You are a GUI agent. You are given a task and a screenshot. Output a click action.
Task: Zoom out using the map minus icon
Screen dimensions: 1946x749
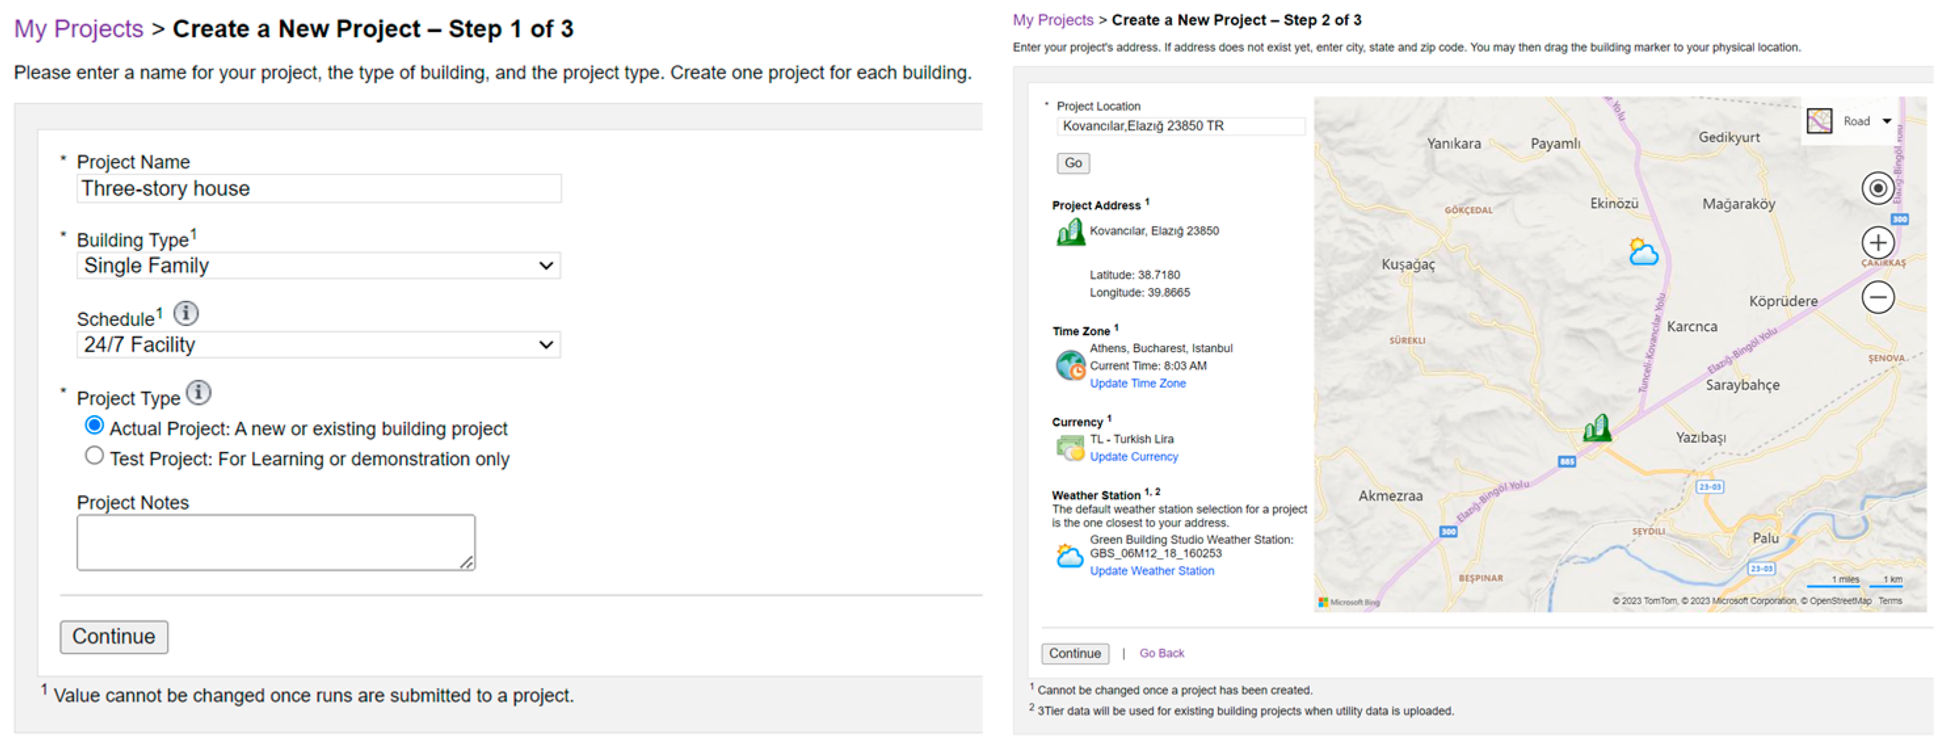1877,298
